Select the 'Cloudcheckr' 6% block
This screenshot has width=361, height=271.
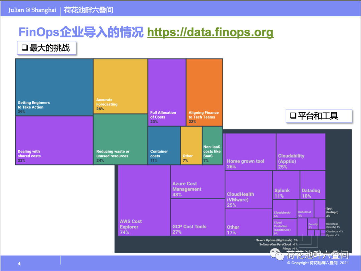tap(285, 209)
